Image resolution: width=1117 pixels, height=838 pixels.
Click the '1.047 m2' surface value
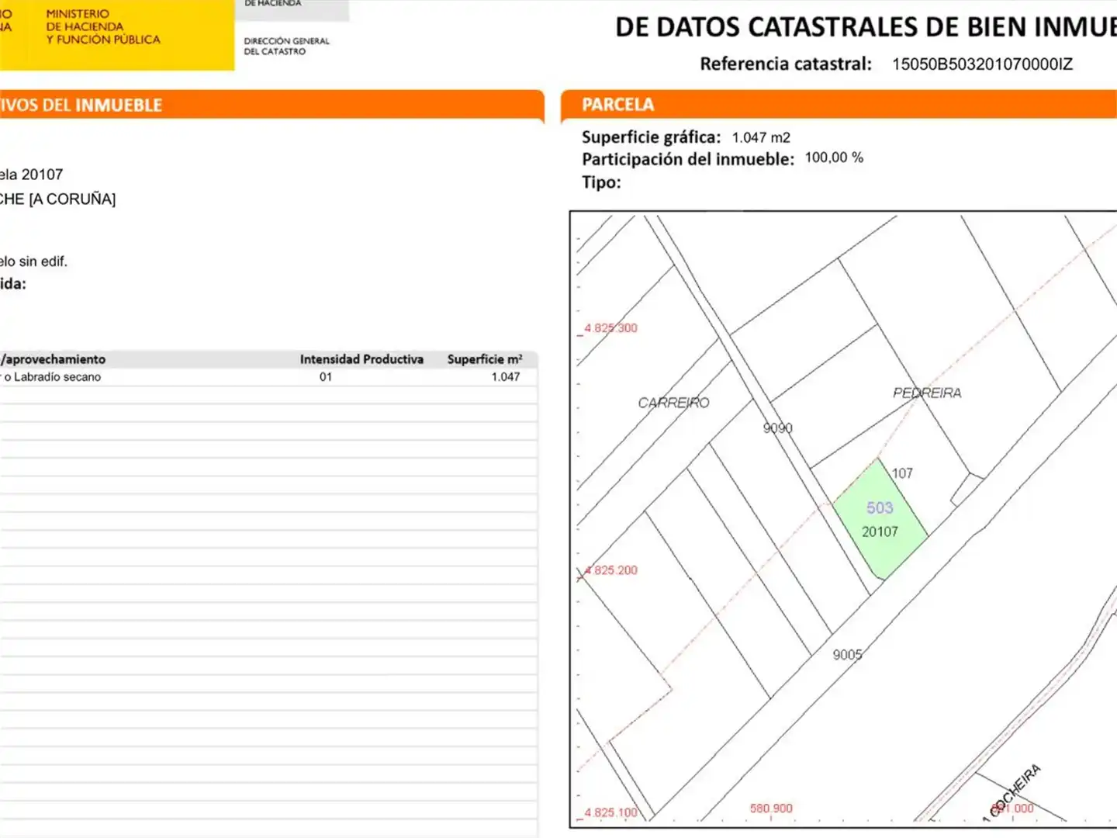point(761,137)
